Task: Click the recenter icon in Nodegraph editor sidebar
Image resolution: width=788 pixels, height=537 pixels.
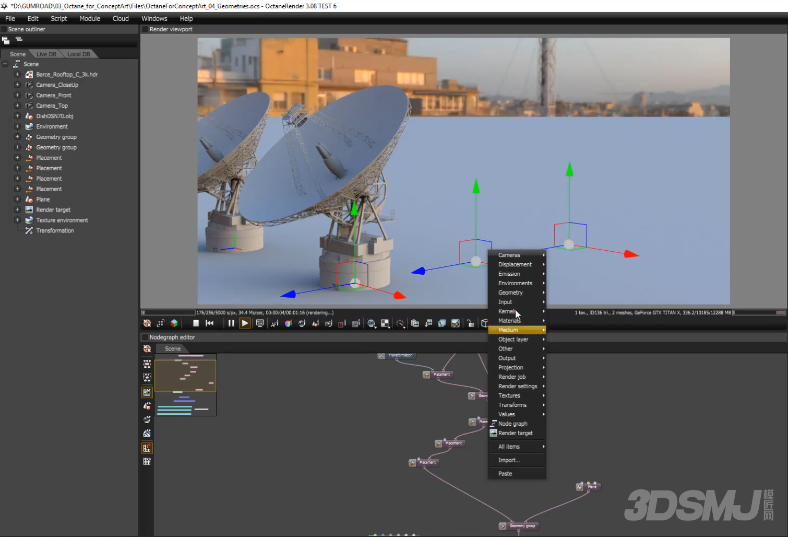Action: pos(147,348)
